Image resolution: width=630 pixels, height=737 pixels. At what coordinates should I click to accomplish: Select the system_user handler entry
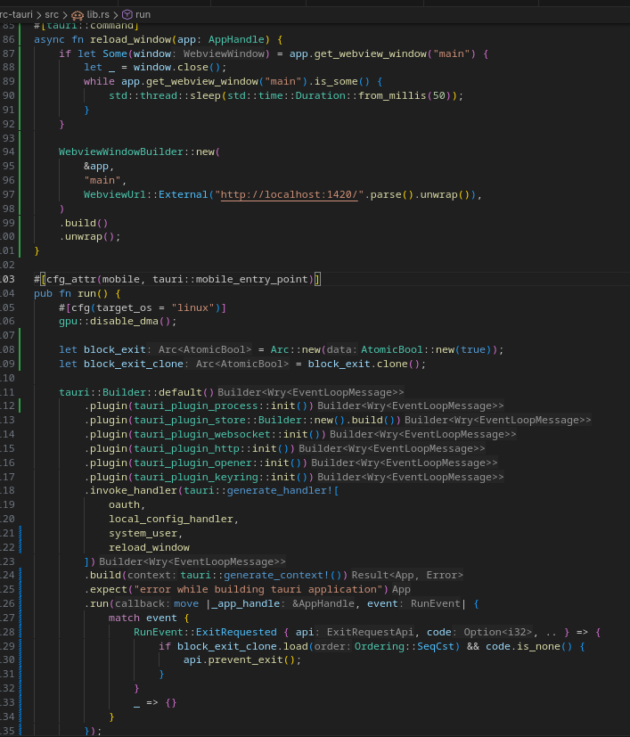143,533
